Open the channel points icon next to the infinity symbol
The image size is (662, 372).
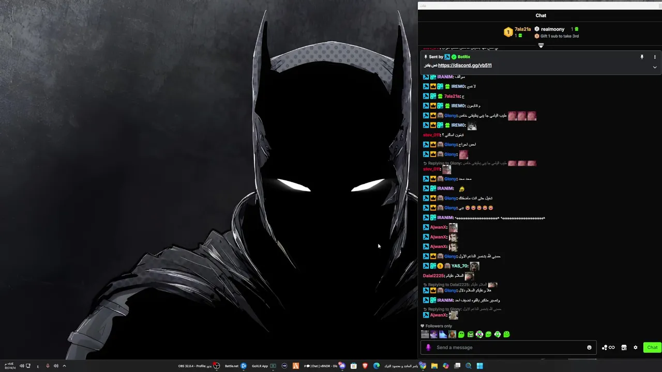605,348
